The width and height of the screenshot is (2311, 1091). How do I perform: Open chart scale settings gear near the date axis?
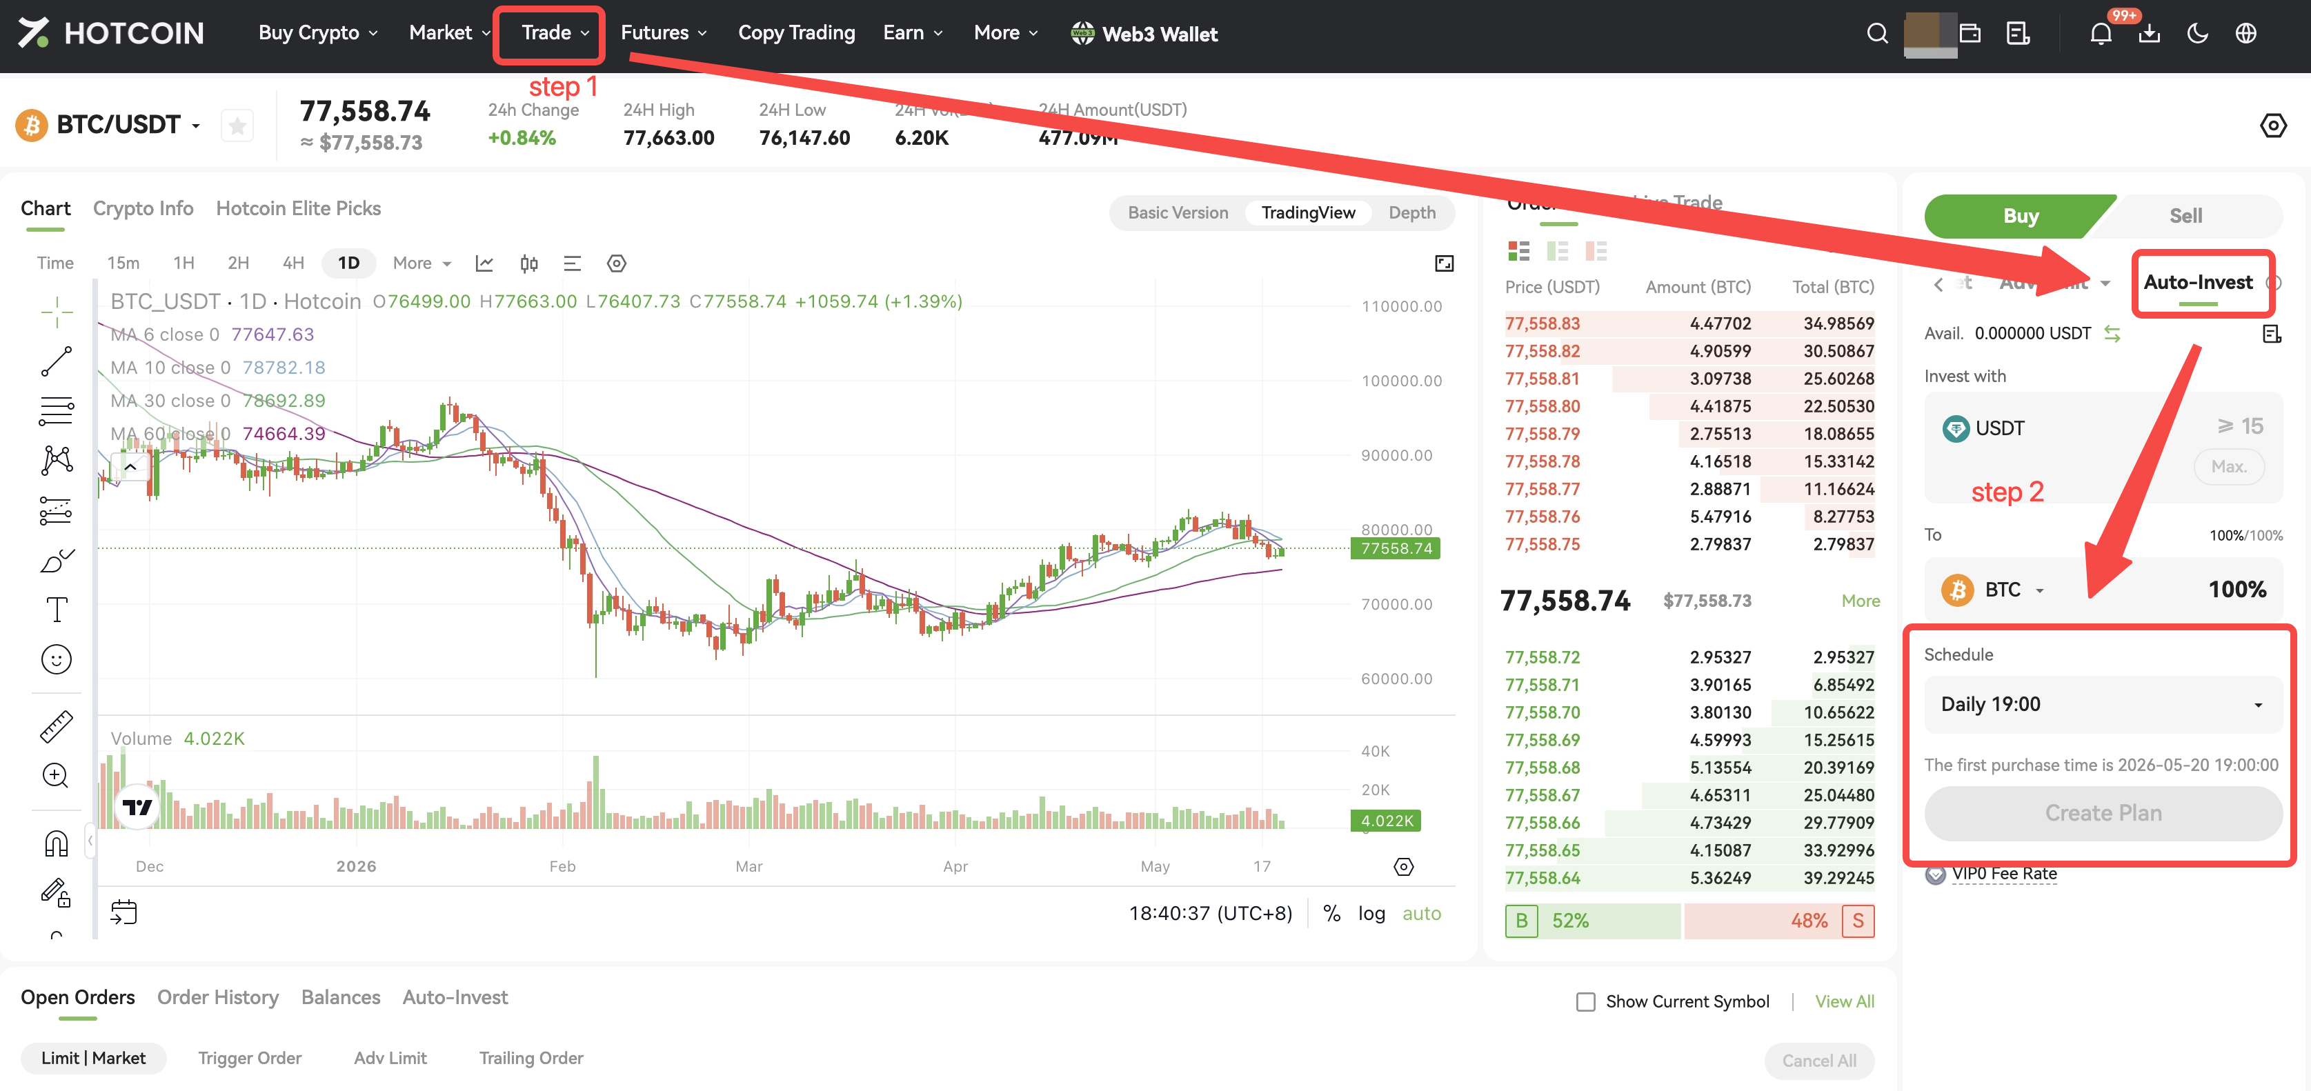click(x=1404, y=867)
